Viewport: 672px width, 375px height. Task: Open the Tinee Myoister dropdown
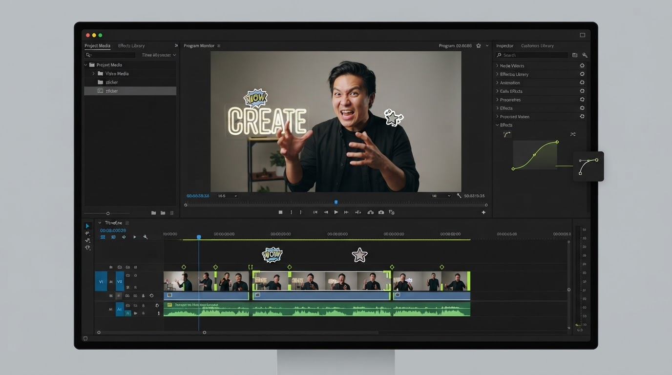[159, 55]
